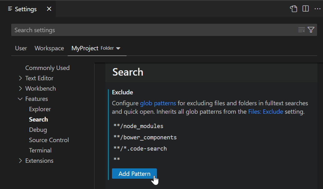Expand the Extensions category
The width and height of the screenshot is (323, 189).
[20, 161]
